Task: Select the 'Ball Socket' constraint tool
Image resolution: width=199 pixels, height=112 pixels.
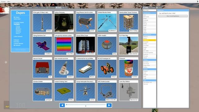Action: [x=150, y=17]
